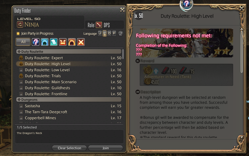Image resolution: width=249 pixels, height=156 pixels.
Task: Toggle the English language button
Action: 105,33
